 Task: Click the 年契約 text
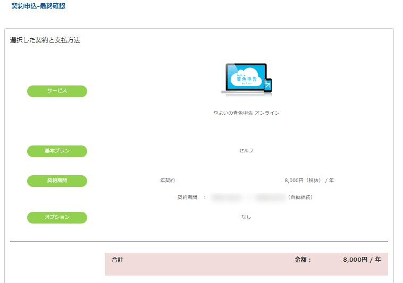[167, 181]
